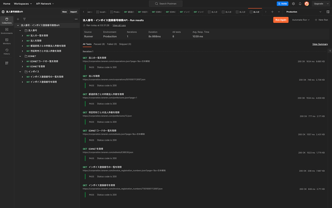Image resolution: width=332 pixels, height=208 pixels.
Task: Open the Upgrade dropdown arrow
Action: [327, 4]
